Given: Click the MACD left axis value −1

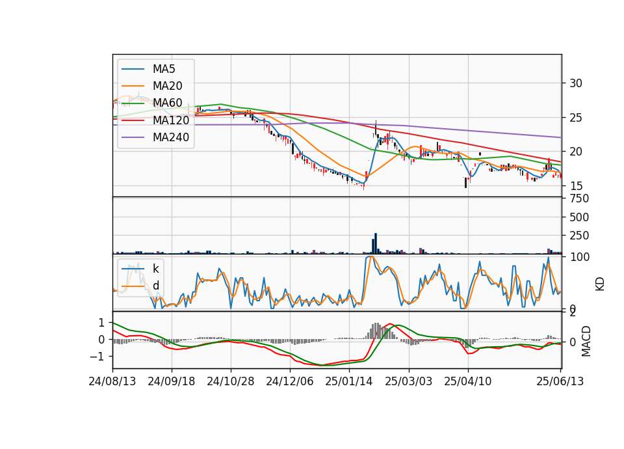Looking at the screenshot, I should click(x=97, y=357).
